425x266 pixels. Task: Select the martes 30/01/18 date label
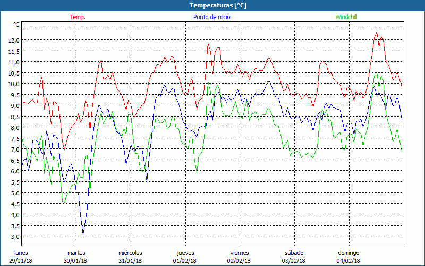click(76, 256)
